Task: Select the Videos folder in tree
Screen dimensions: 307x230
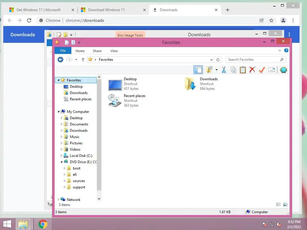Action: click(75, 149)
